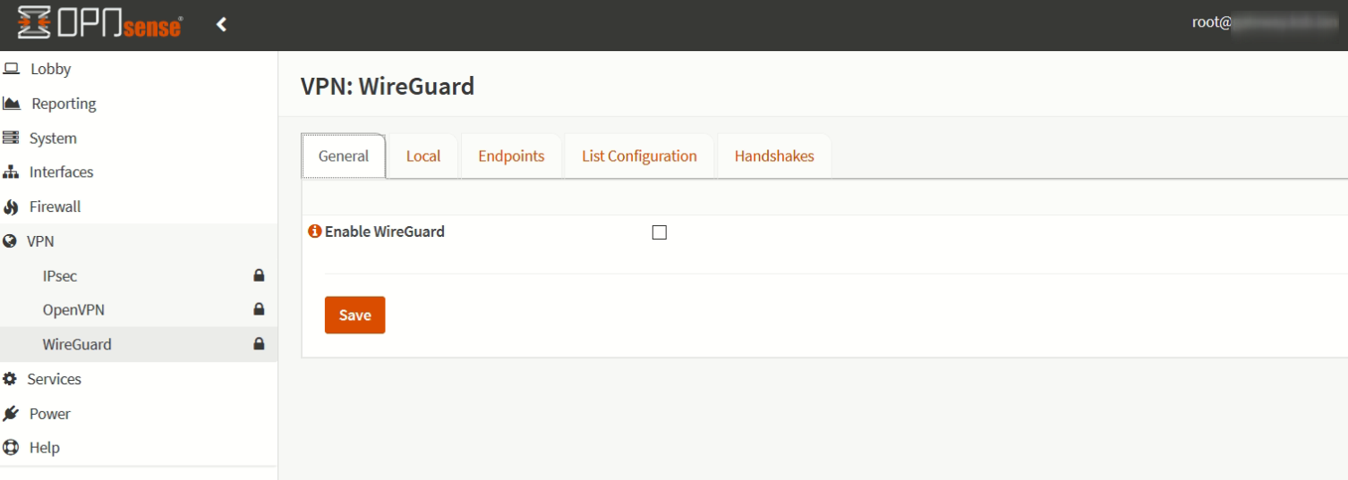This screenshot has height=480, width=1348.
Task: Open the Endpoints tab
Action: click(511, 156)
